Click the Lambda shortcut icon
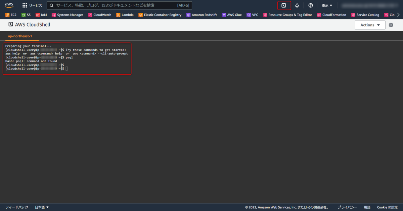Viewport: 403px width, 211px height. (118, 15)
